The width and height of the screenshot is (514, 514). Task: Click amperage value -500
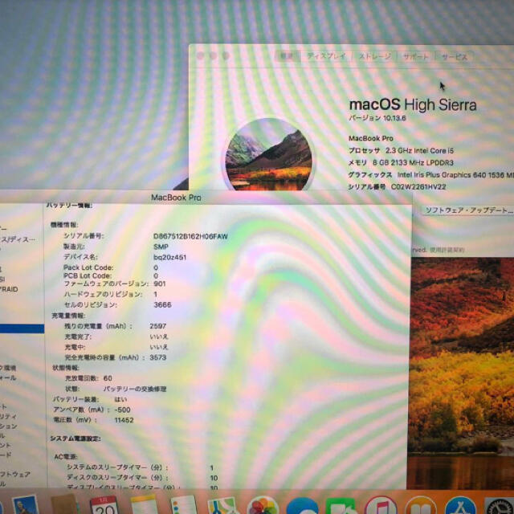click(123, 410)
